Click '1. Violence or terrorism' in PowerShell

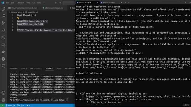[104, 102]
